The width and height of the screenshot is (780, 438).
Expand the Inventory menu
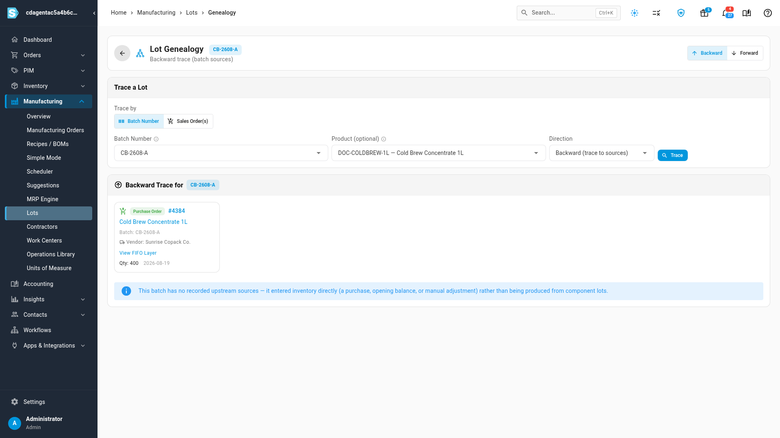click(x=49, y=86)
